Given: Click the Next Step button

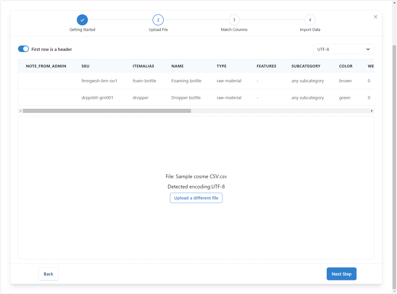Looking at the screenshot, I should click(x=341, y=274).
